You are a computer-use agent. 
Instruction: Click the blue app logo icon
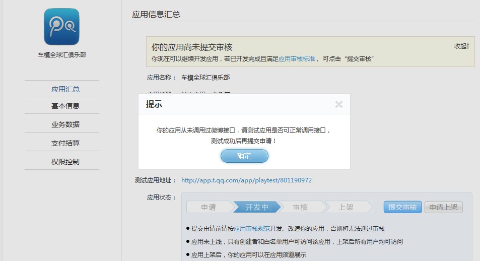pyautogui.click(x=61, y=27)
